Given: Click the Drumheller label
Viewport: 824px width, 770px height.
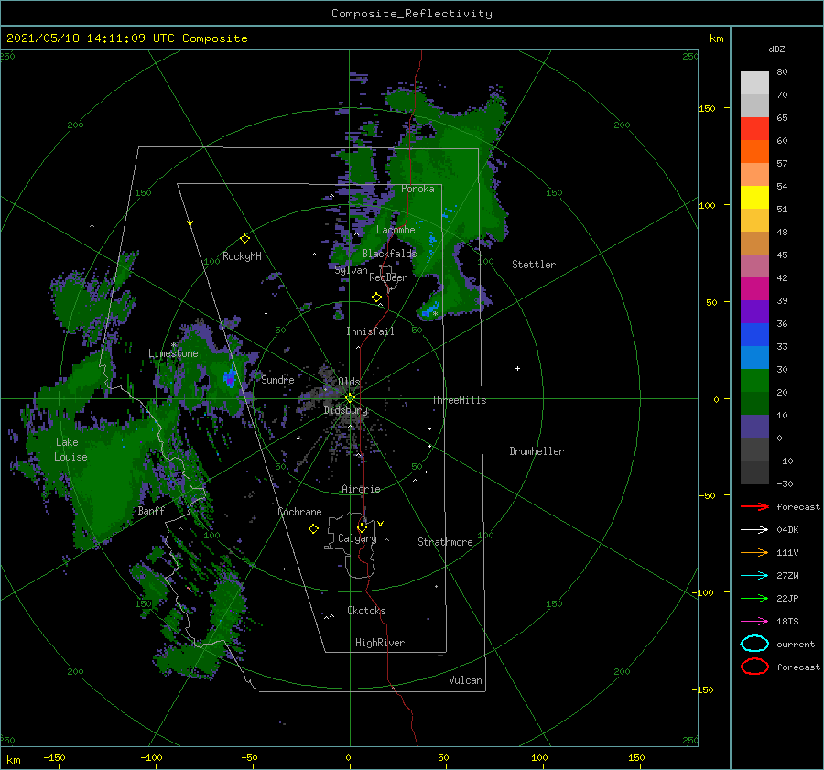Looking at the screenshot, I should tap(537, 451).
